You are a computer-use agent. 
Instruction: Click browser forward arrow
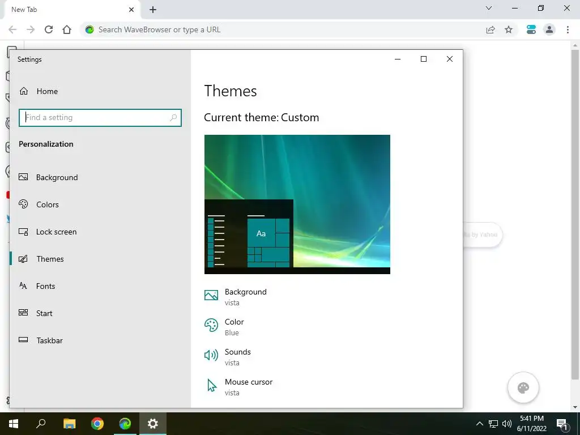[x=31, y=29]
